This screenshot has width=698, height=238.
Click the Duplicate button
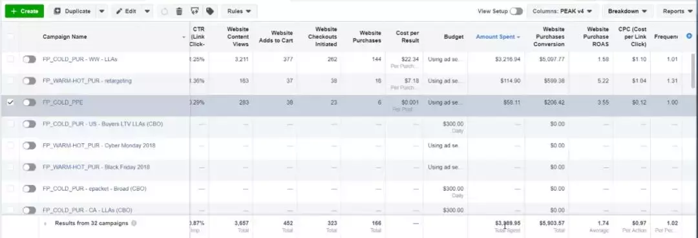coord(72,11)
